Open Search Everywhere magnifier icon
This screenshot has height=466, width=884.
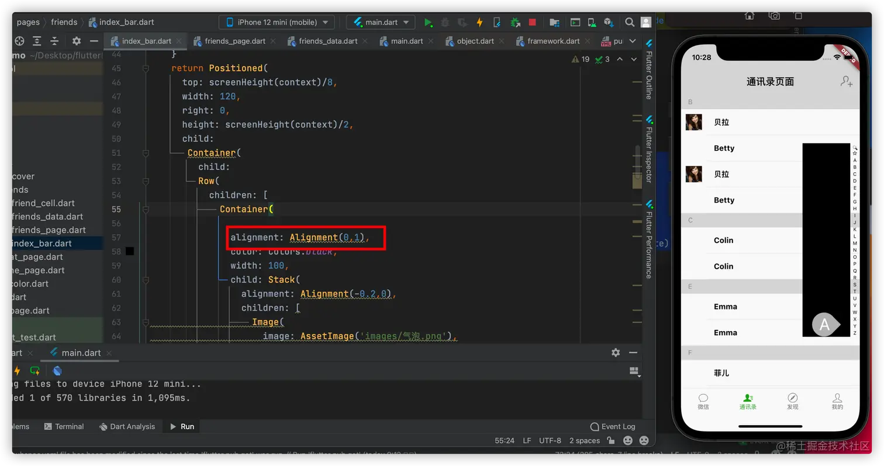point(630,22)
